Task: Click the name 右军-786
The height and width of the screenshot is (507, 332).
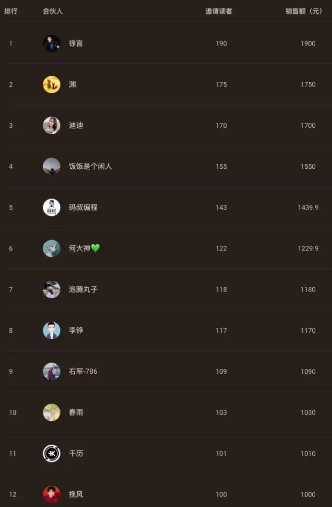Action: [x=82, y=371]
